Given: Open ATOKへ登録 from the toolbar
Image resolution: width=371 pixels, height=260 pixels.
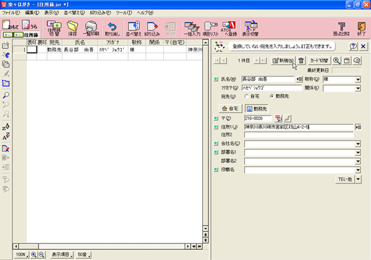Looking at the screenshot, I should (229, 28).
